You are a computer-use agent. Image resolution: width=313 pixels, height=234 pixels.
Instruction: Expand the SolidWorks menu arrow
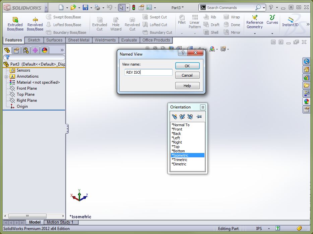(x=46, y=8)
